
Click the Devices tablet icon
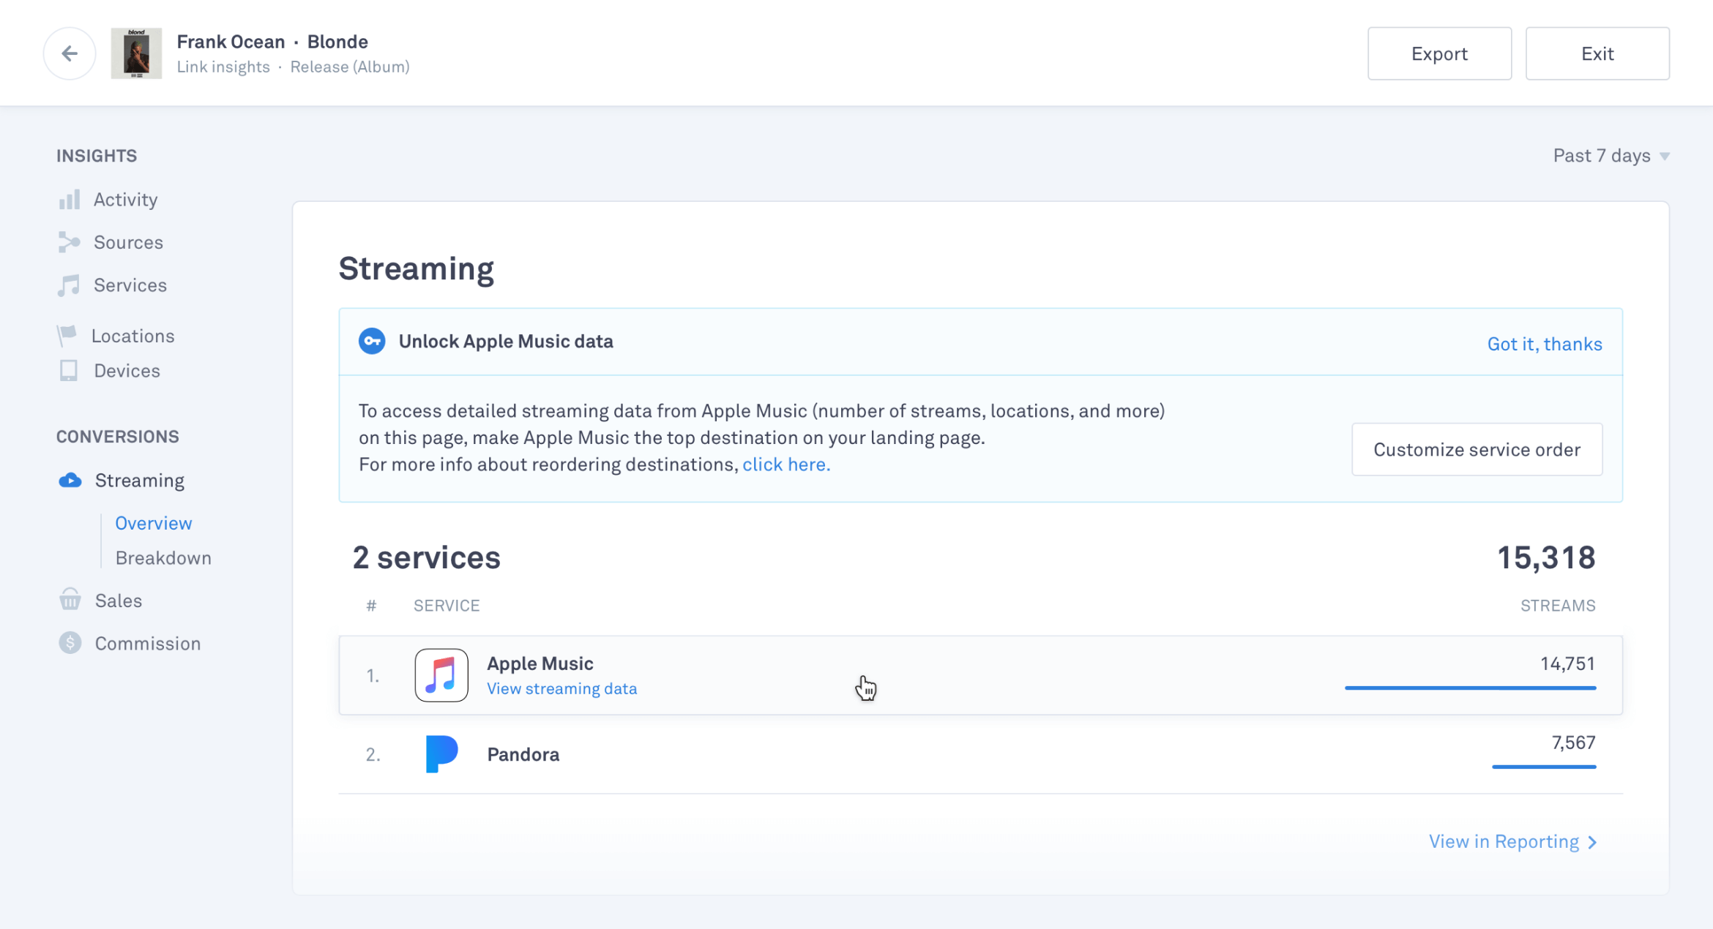click(69, 371)
